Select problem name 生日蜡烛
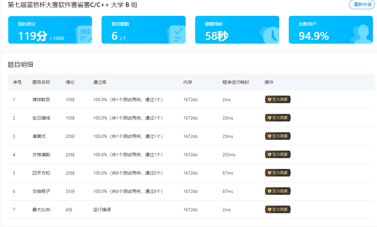Viewport: 377px width, 227px height. (41, 118)
